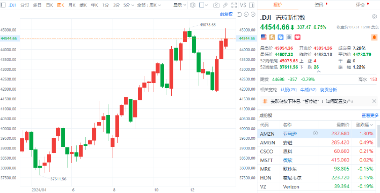Screen dimensions: 380x193
Task: Toggle right quote panel icon
Action: 252,5
